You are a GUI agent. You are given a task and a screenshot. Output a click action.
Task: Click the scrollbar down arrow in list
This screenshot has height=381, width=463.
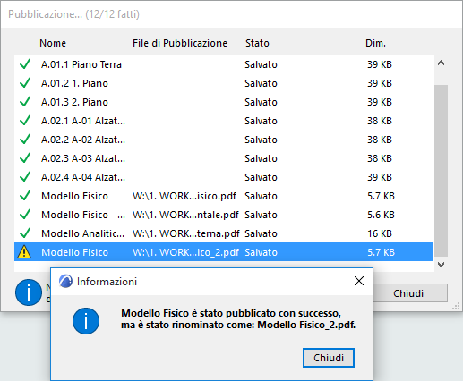click(x=441, y=264)
